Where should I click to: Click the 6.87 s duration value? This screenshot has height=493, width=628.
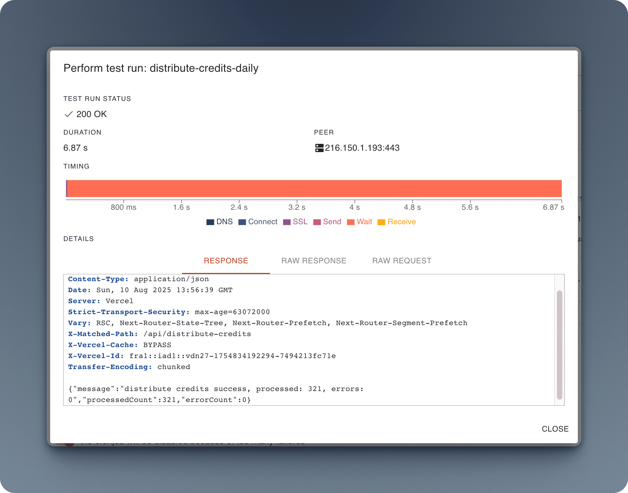(x=76, y=148)
